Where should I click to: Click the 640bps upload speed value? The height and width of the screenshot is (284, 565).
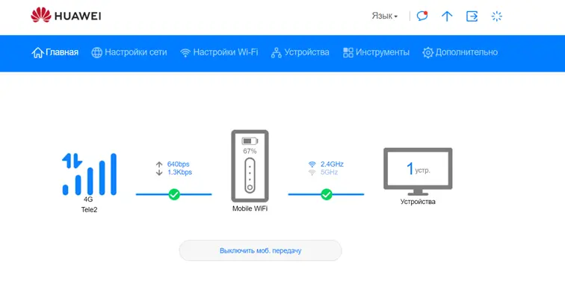(x=178, y=164)
